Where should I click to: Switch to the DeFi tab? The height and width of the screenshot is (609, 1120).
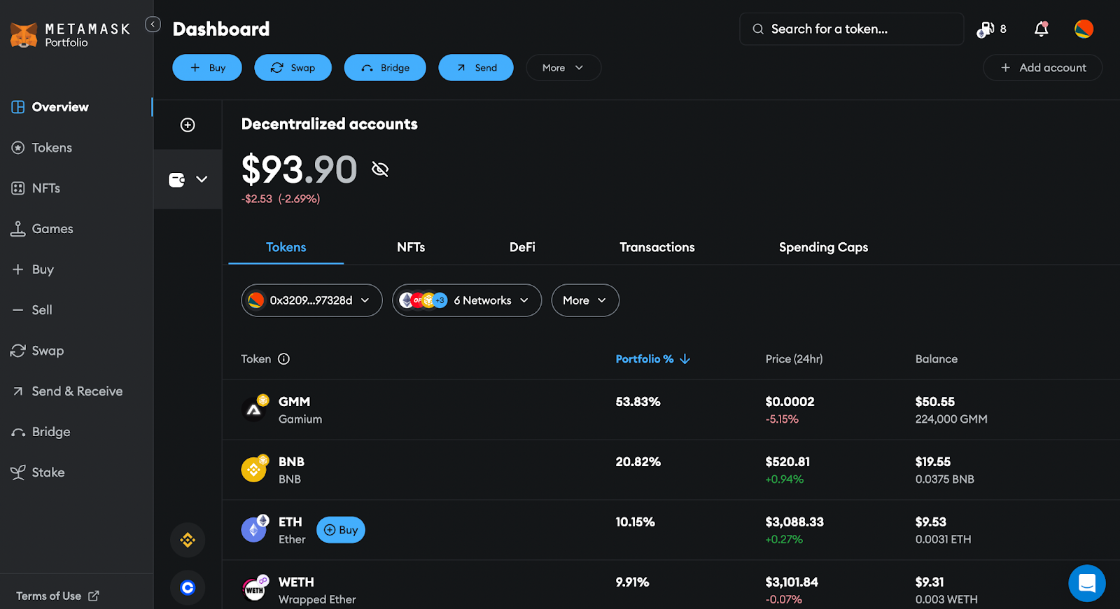pos(522,247)
